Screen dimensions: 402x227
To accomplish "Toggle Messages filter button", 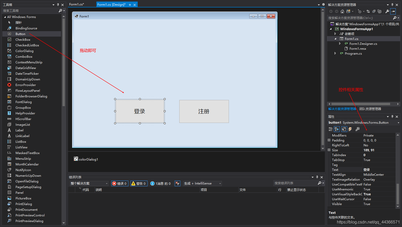I will [x=160, y=183].
